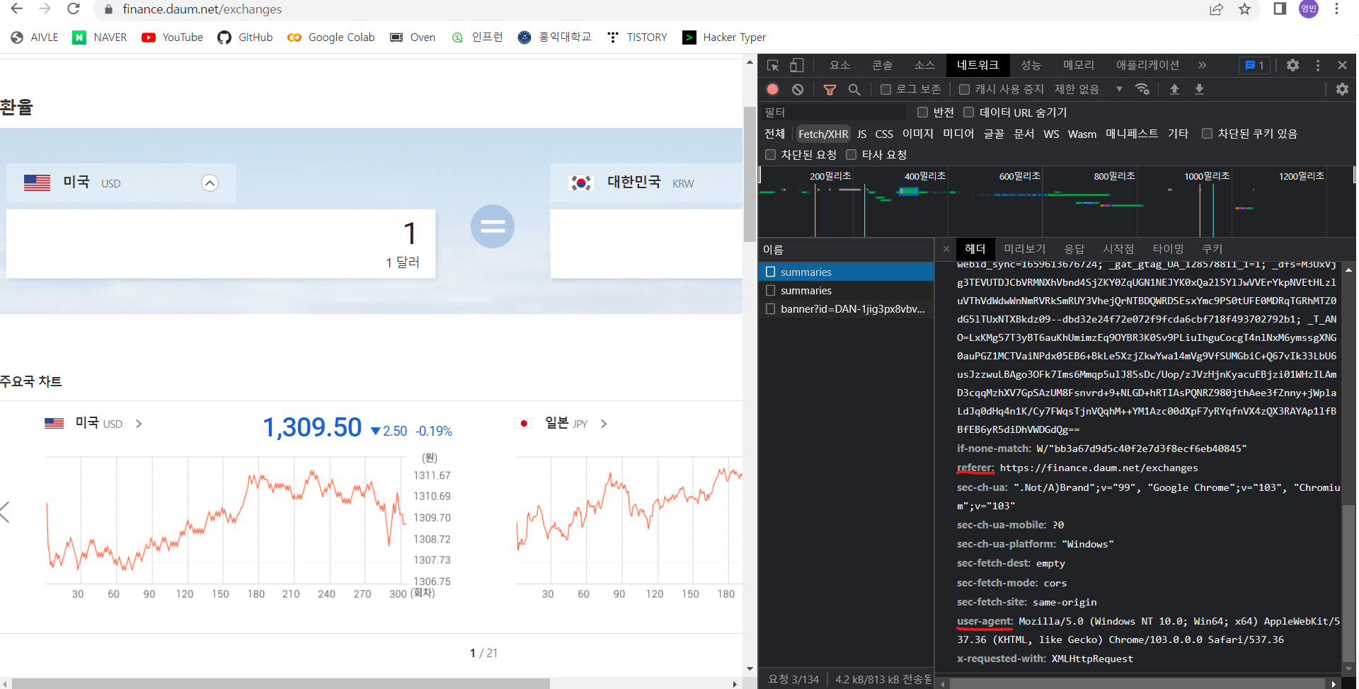Toggle the device toolbar icon in DevTools
This screenshot has width=1359, height=689.
(x=797, y=65)
